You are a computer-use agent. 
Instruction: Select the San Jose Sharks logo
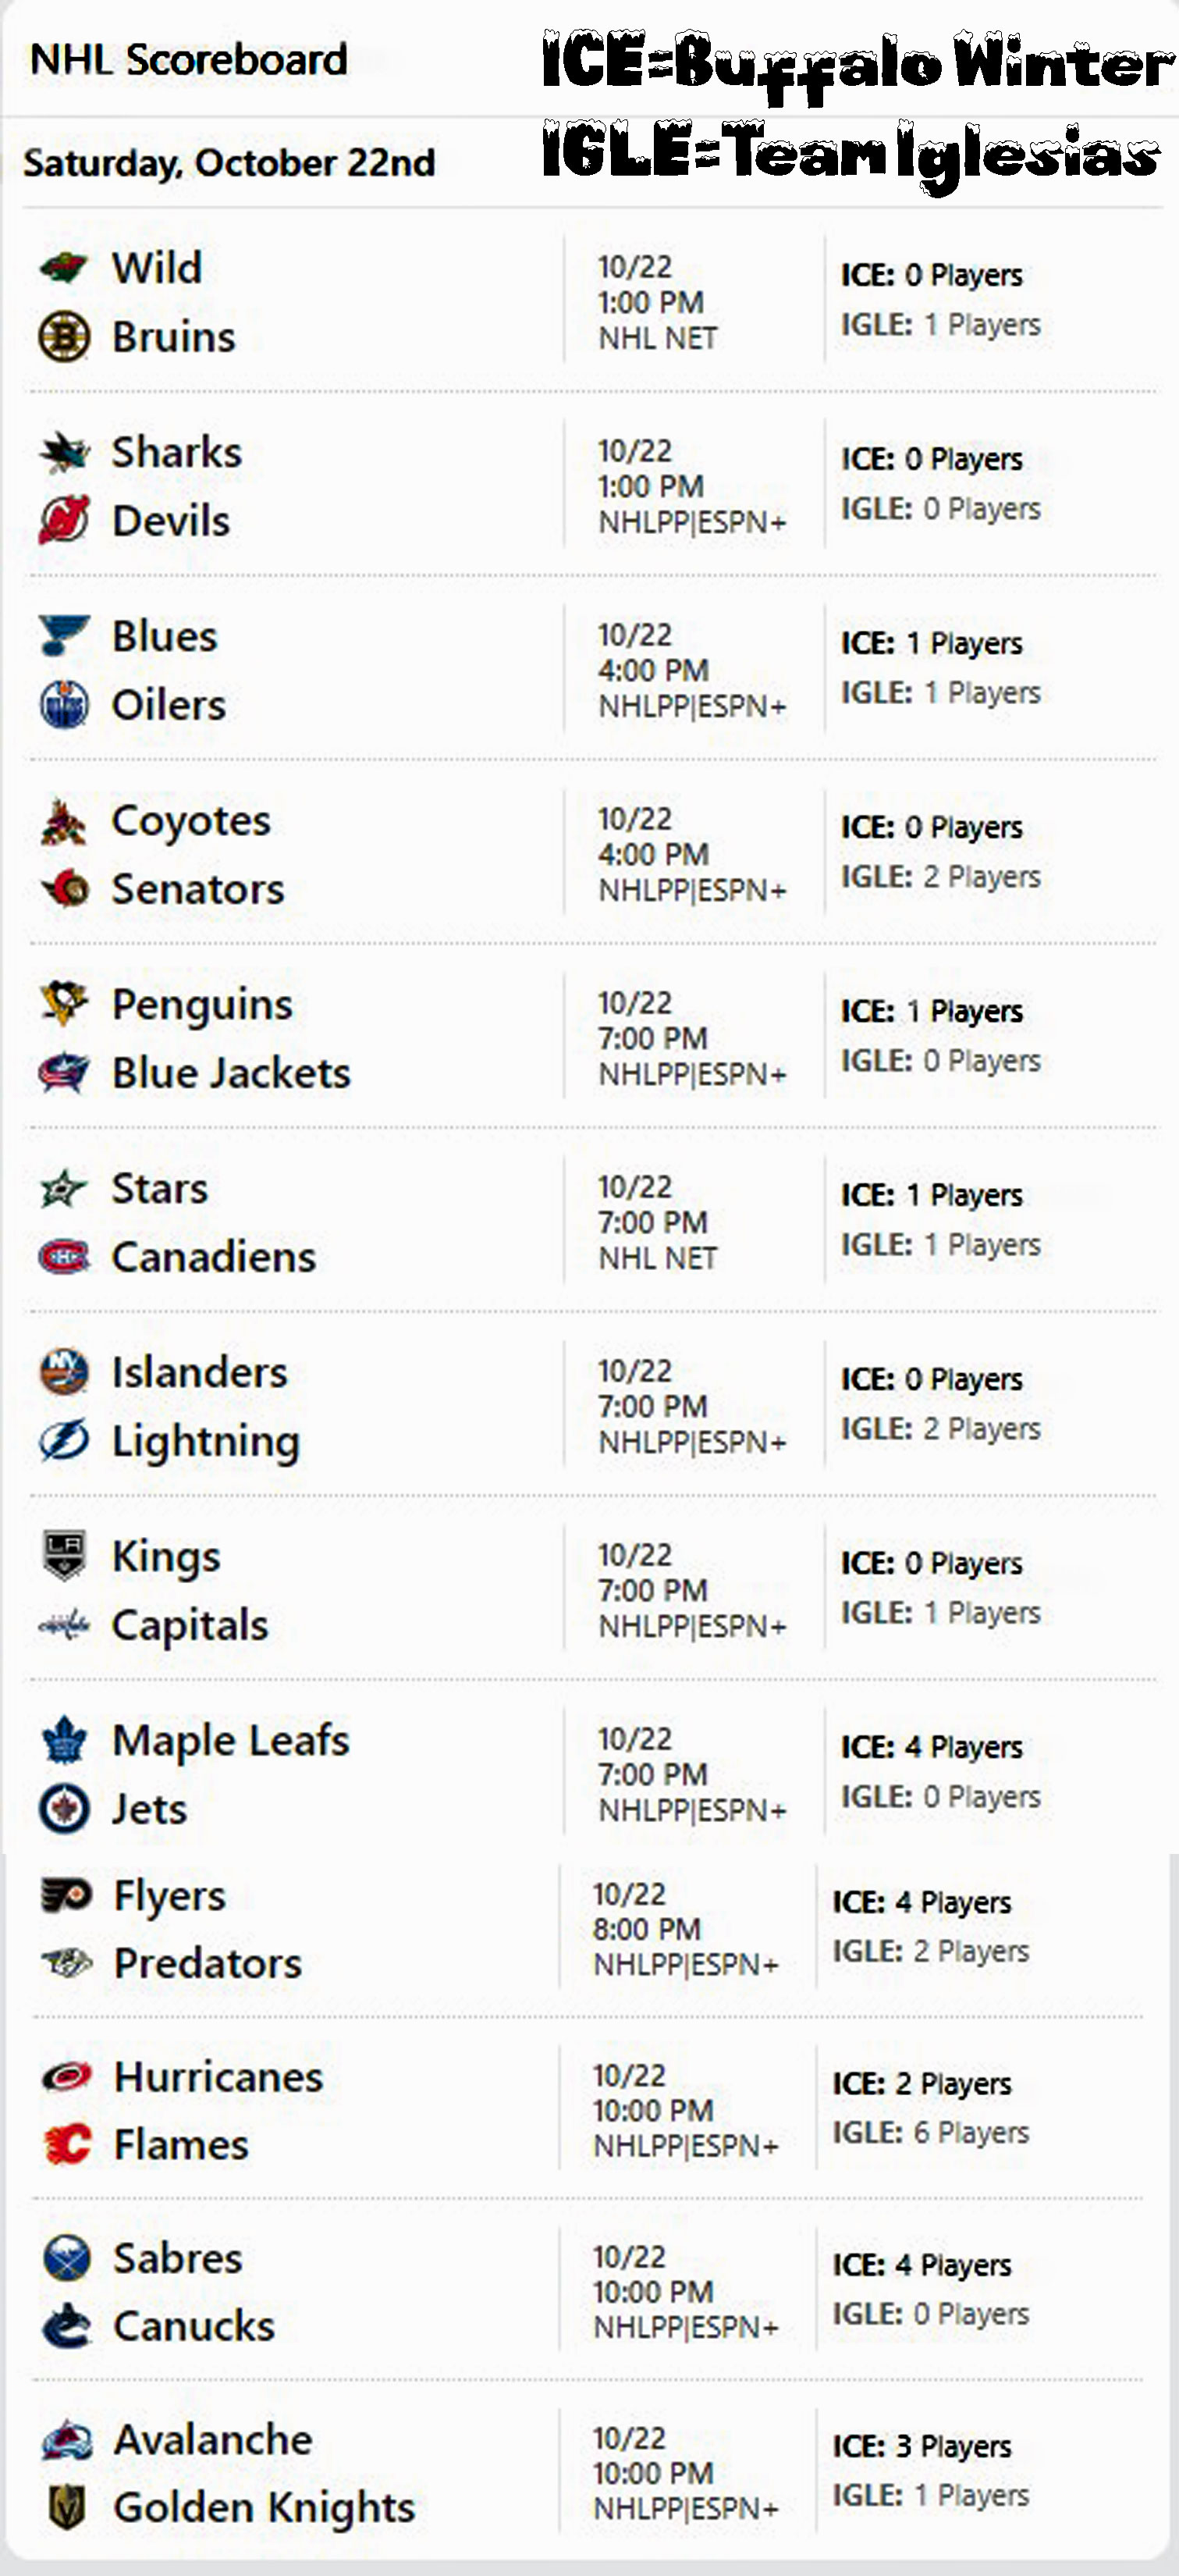pos(63,452)
